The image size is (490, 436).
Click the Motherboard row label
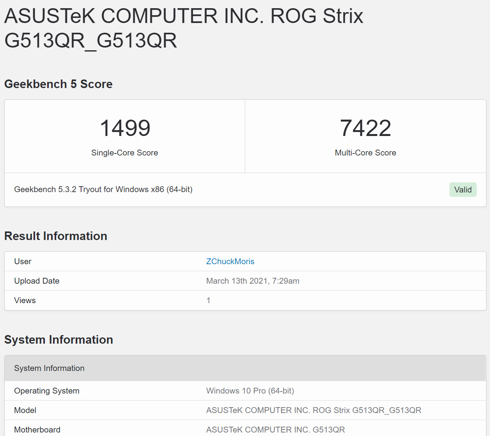37,430
